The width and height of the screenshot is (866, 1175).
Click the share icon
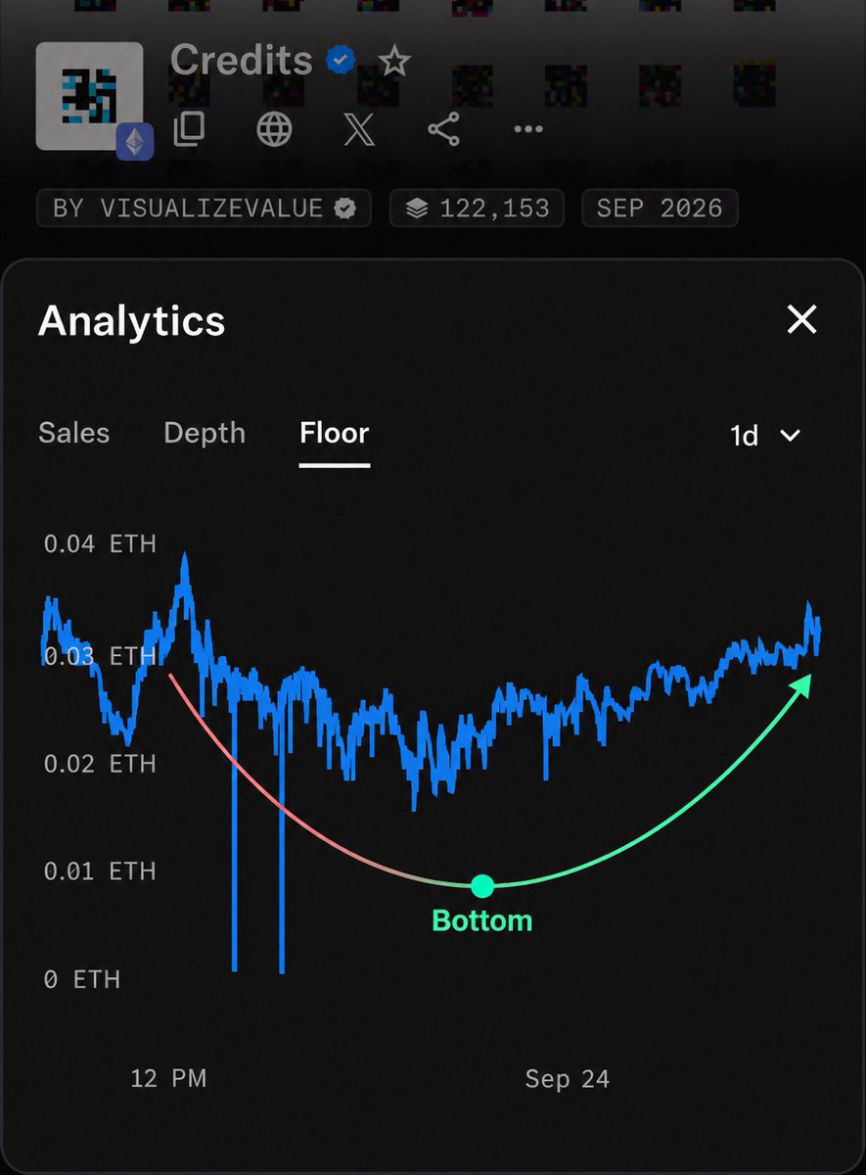pos(443,129)
